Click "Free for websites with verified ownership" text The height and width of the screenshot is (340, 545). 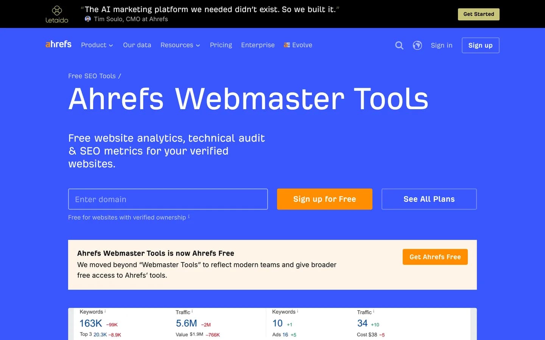(127, 217)
